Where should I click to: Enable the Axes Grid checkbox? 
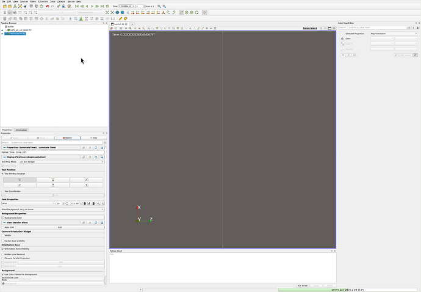(x=3, y=227)
